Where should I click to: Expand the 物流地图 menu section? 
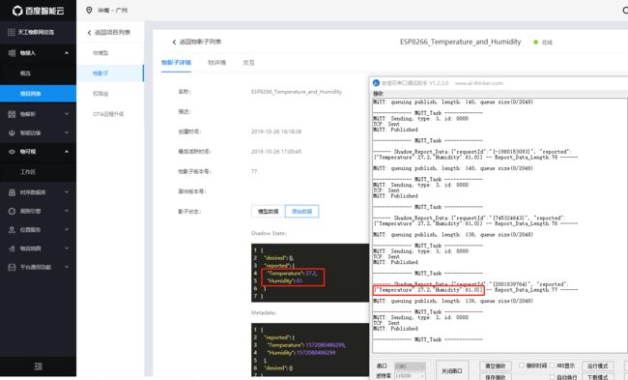pos(67,248)
